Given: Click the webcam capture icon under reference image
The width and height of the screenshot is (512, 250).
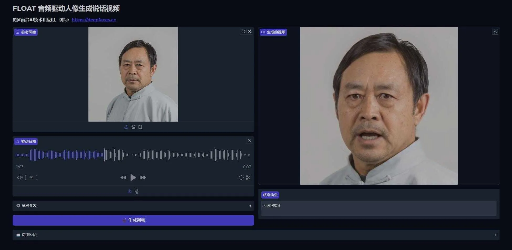Looking at the screenshot, I should [133, 127].
